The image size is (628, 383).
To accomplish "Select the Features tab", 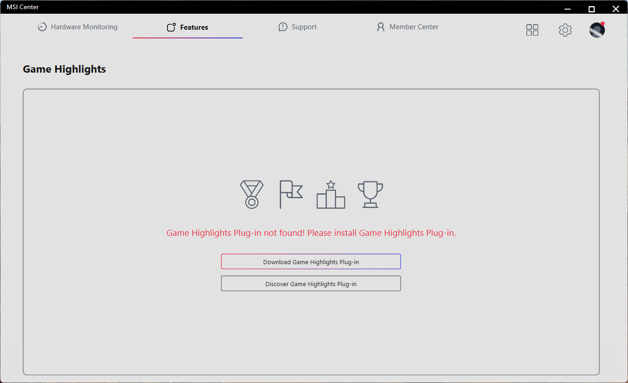I will pos(188,27).
